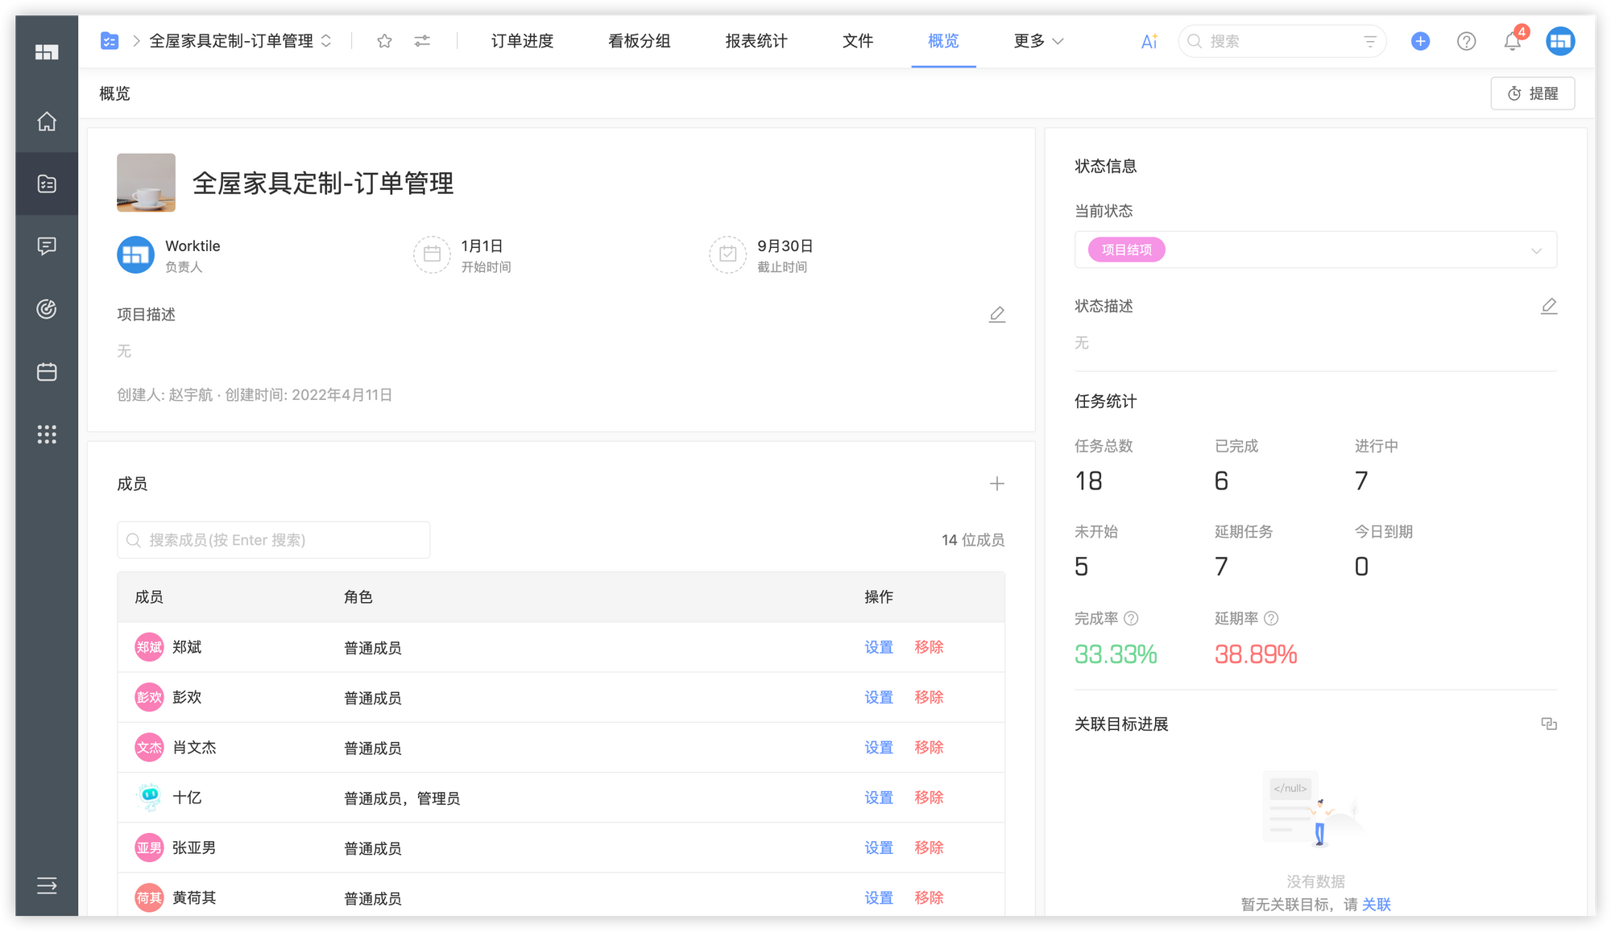The width and height of the screenshot is (1611, 932).
Task: Open the goals target icon in sidebar
Action: tap(47, 309)
